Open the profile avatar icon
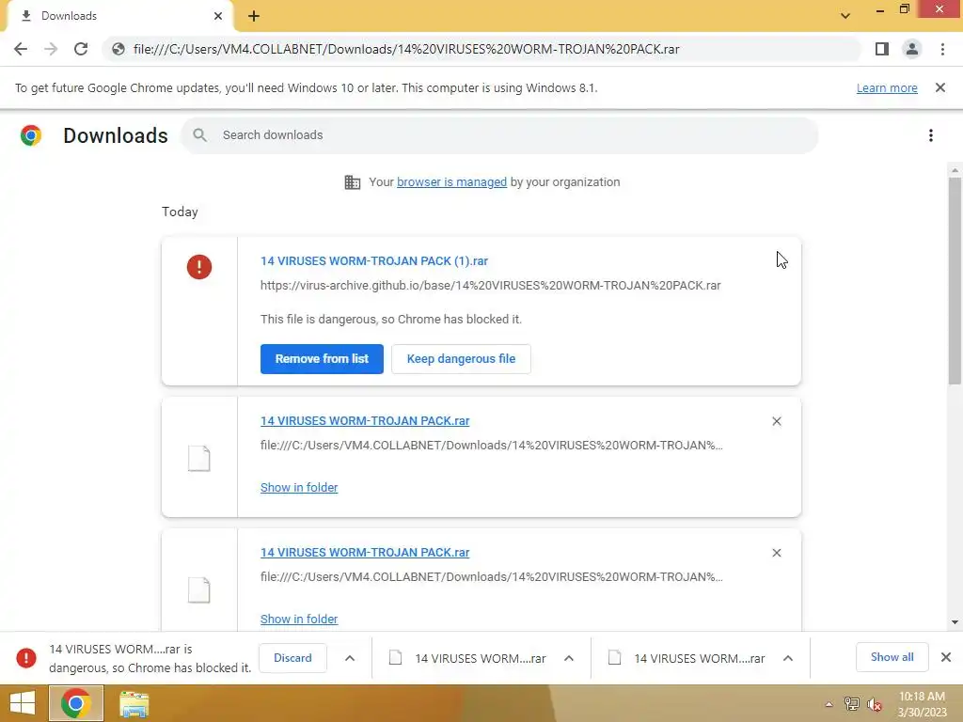Screen dimensions: 963x722 pos(912,49)
